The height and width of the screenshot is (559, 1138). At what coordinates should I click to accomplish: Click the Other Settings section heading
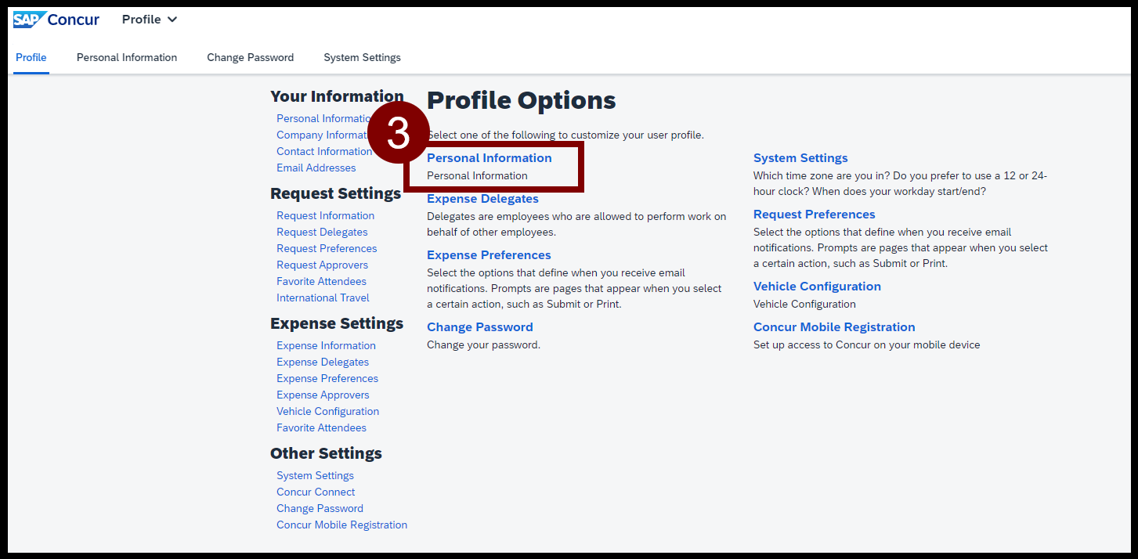coord(326,453)
